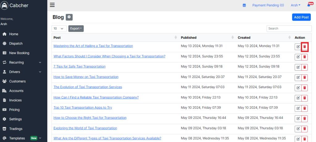
Task: Click the Add Post button
Action: coord(301,17)
